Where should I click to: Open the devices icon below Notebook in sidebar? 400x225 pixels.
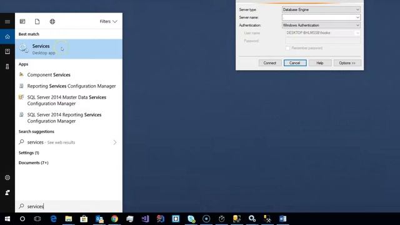(7, 67)
